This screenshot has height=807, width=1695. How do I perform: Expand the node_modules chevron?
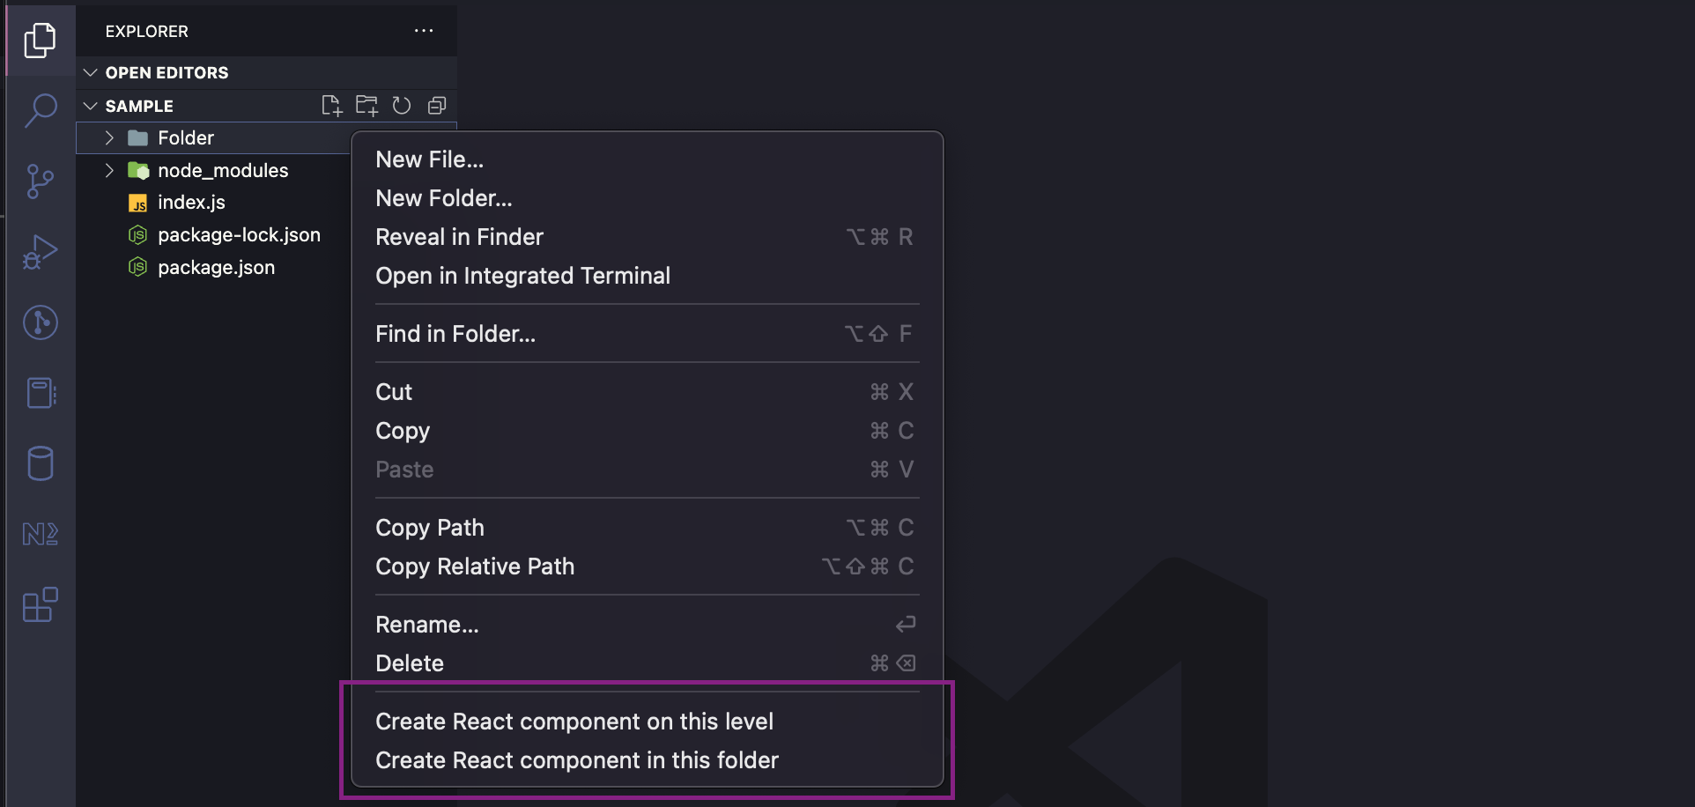(109, 170)
